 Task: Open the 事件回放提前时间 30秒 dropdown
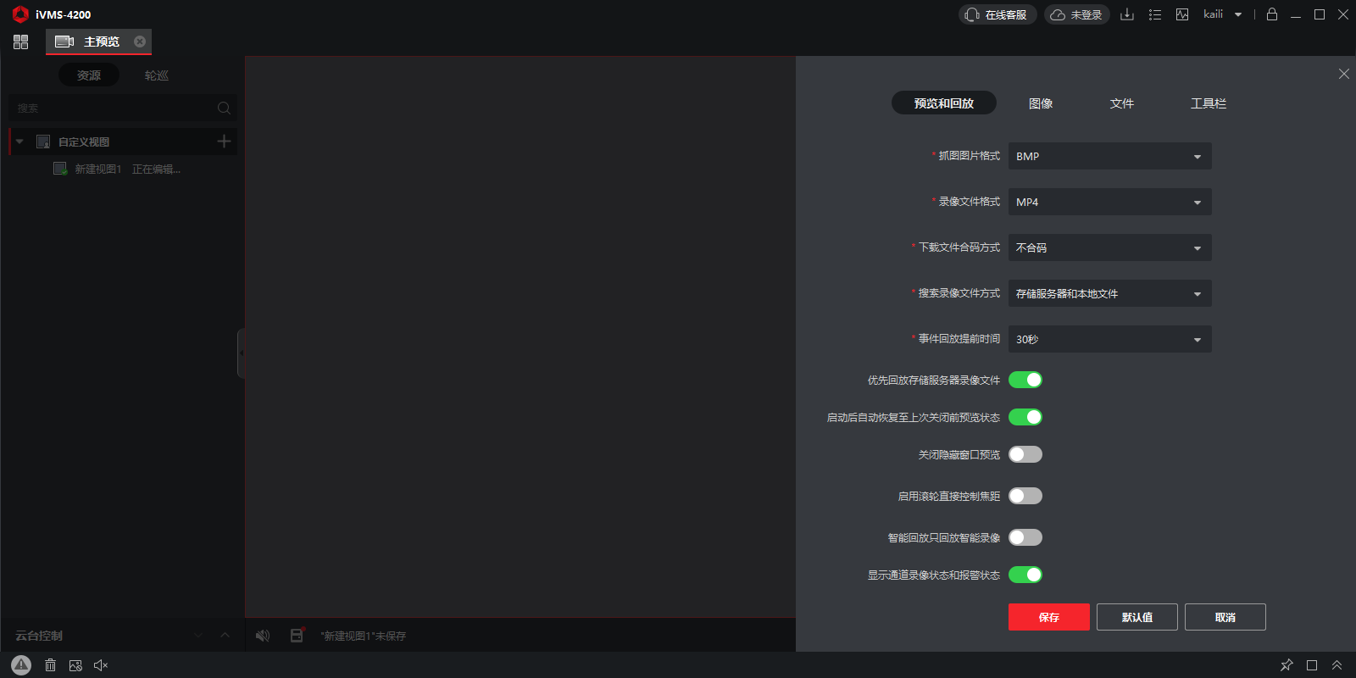point(1109,339)
